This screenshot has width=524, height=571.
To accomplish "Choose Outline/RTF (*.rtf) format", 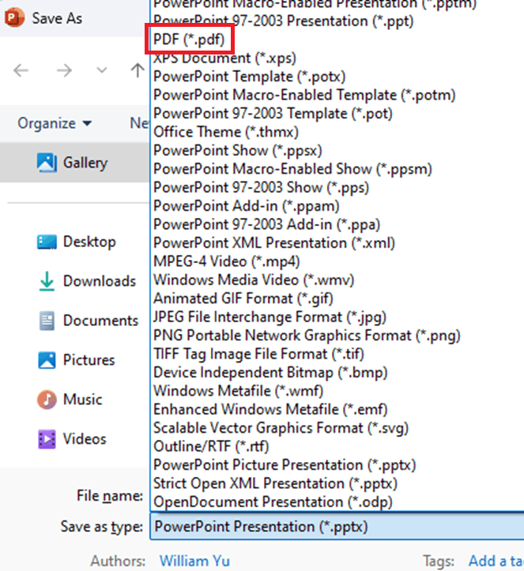I will (x=211, y=446).
